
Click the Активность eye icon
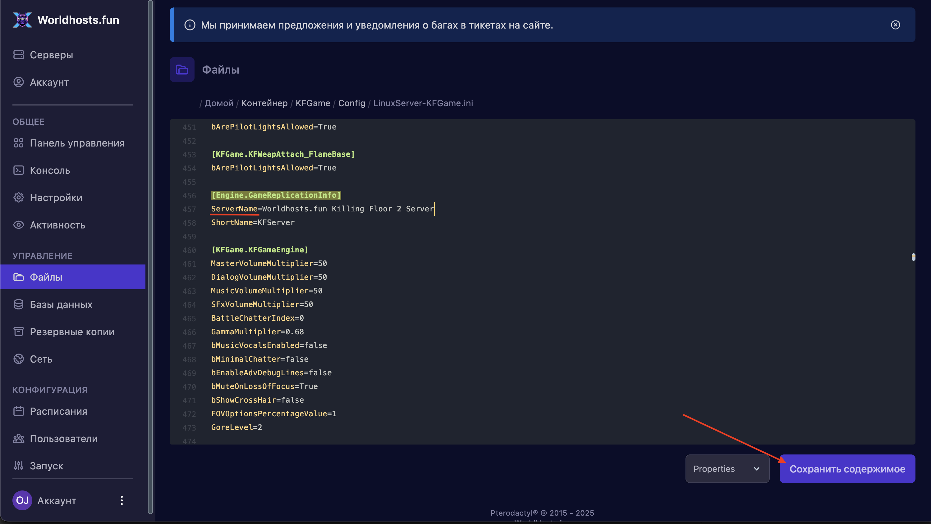18,225
